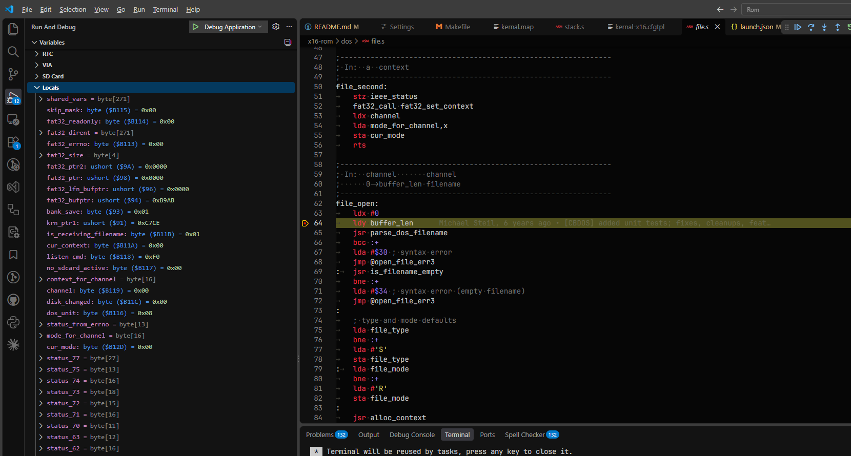
Task: Go forward with the navigation arrow
Action: (734, 9)
